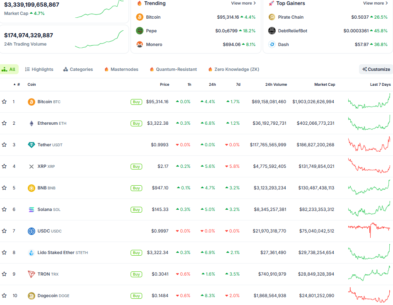Toggle the favorite star for USDC
The height and width of the screenshot is (305, 393).
tap(4, 231)
